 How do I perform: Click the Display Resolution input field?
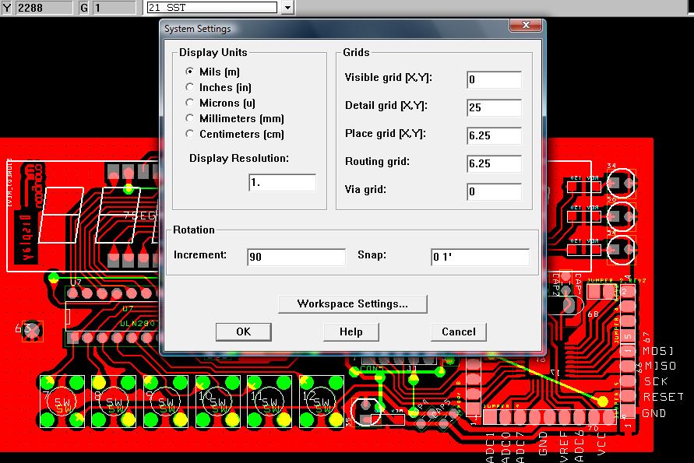(283, 183)
